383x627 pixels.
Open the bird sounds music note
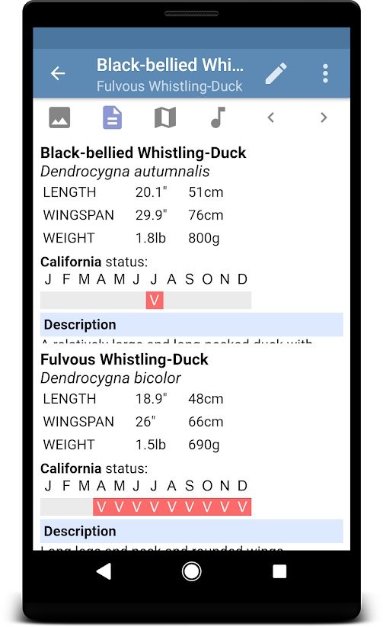[x=218, y=117]
